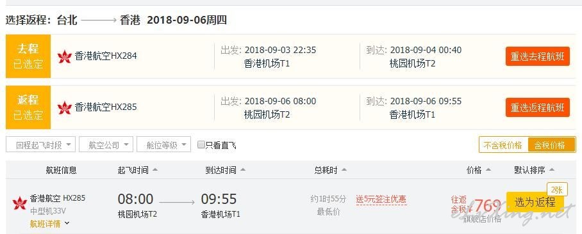Sort by 价格 arrow icon
This screenshot has height=234, width=582.
pos(488,170)
